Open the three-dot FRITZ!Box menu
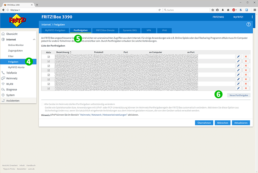 (252, 17)
